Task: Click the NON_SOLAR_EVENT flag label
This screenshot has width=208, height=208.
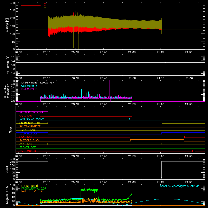Action: [31, 119]
